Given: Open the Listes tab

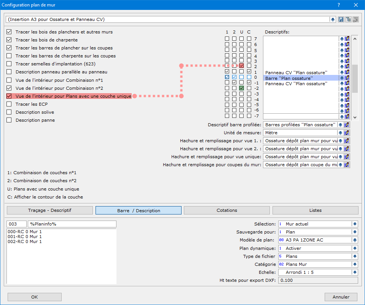Looking at the screenshot, I should point(315,210).
